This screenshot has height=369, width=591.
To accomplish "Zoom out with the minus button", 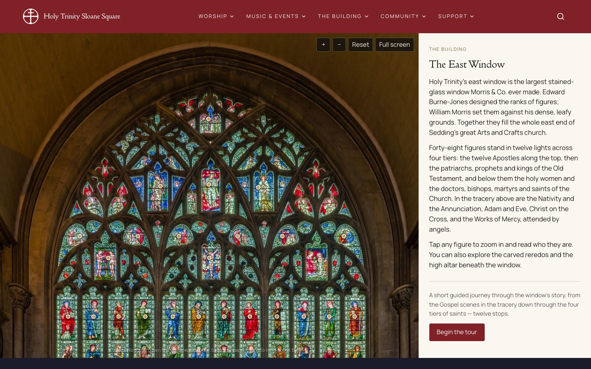I will [339, 45].
